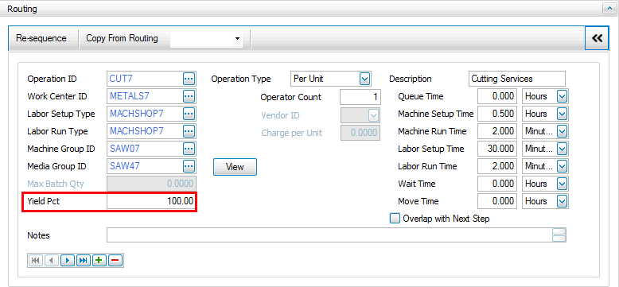619x287 pixels.
Task: Open Media Group ID lookup ellipsis button
Action: coord(189,166)
